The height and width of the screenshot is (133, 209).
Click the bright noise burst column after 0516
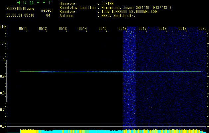point(129,79)
